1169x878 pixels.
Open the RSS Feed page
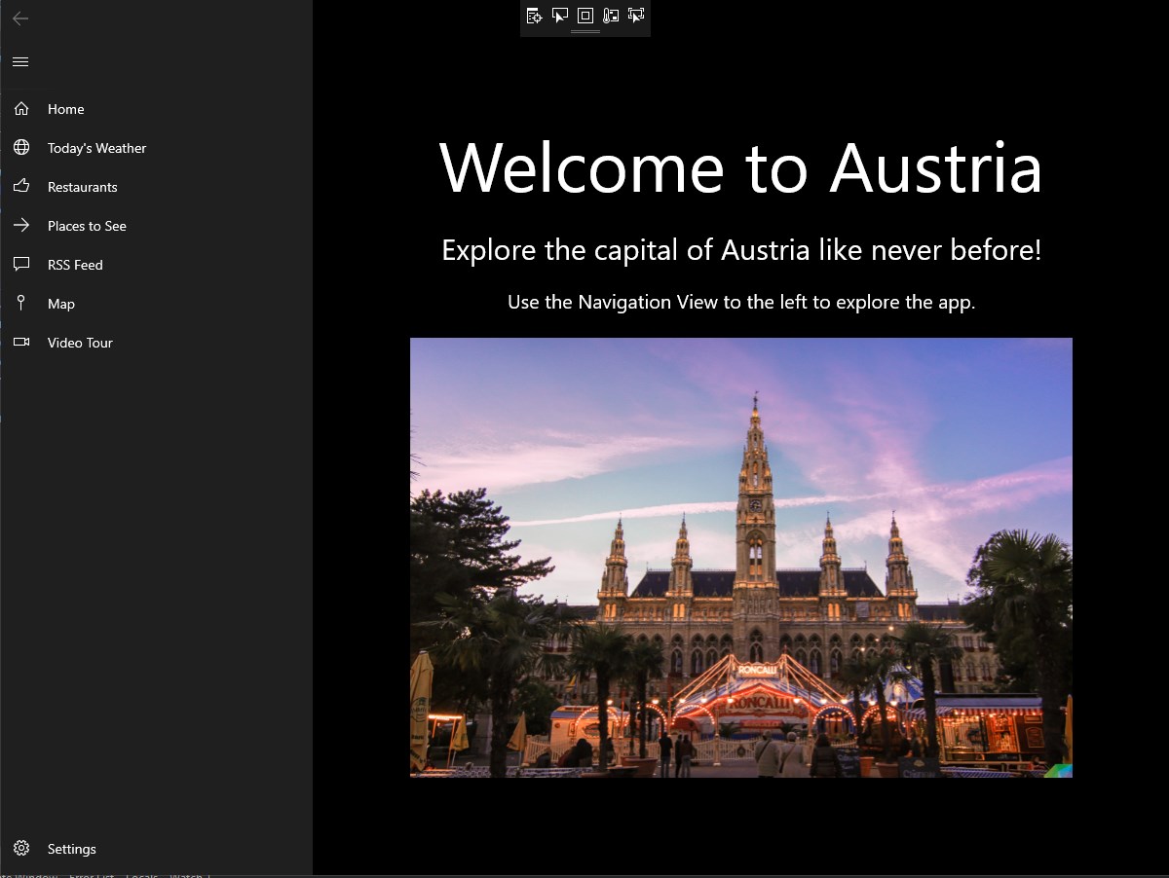(156, 265)
